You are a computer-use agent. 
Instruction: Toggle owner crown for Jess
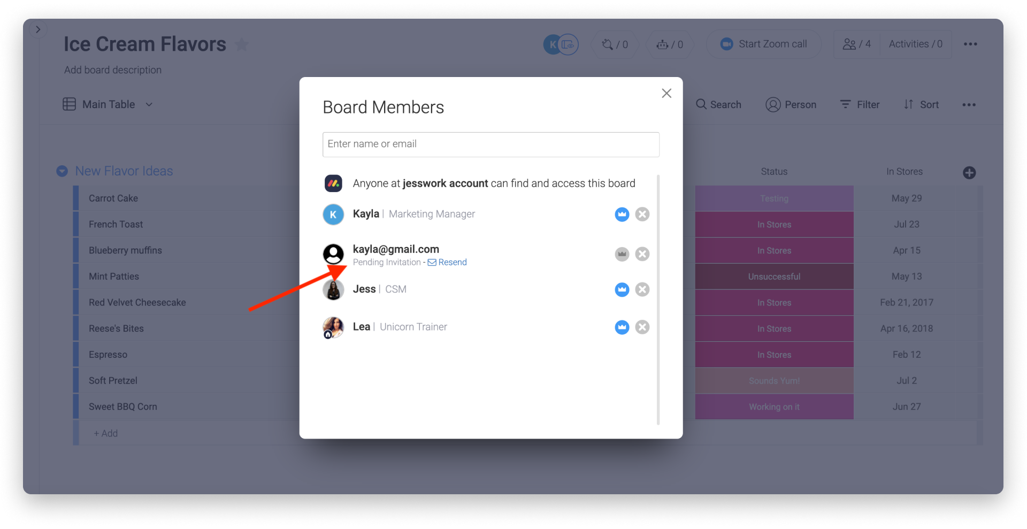point(622,289)
